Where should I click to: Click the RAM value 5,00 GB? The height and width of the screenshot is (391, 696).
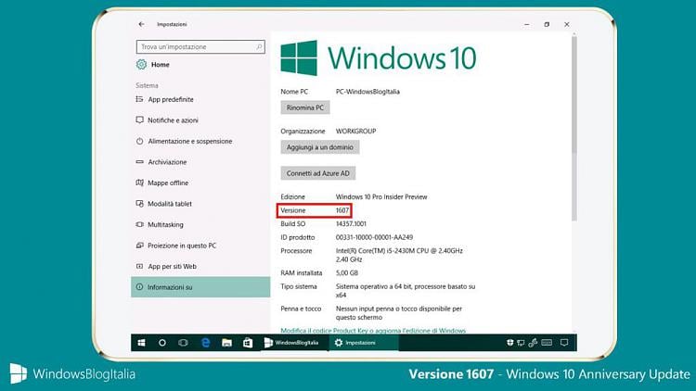click(347, 273)
